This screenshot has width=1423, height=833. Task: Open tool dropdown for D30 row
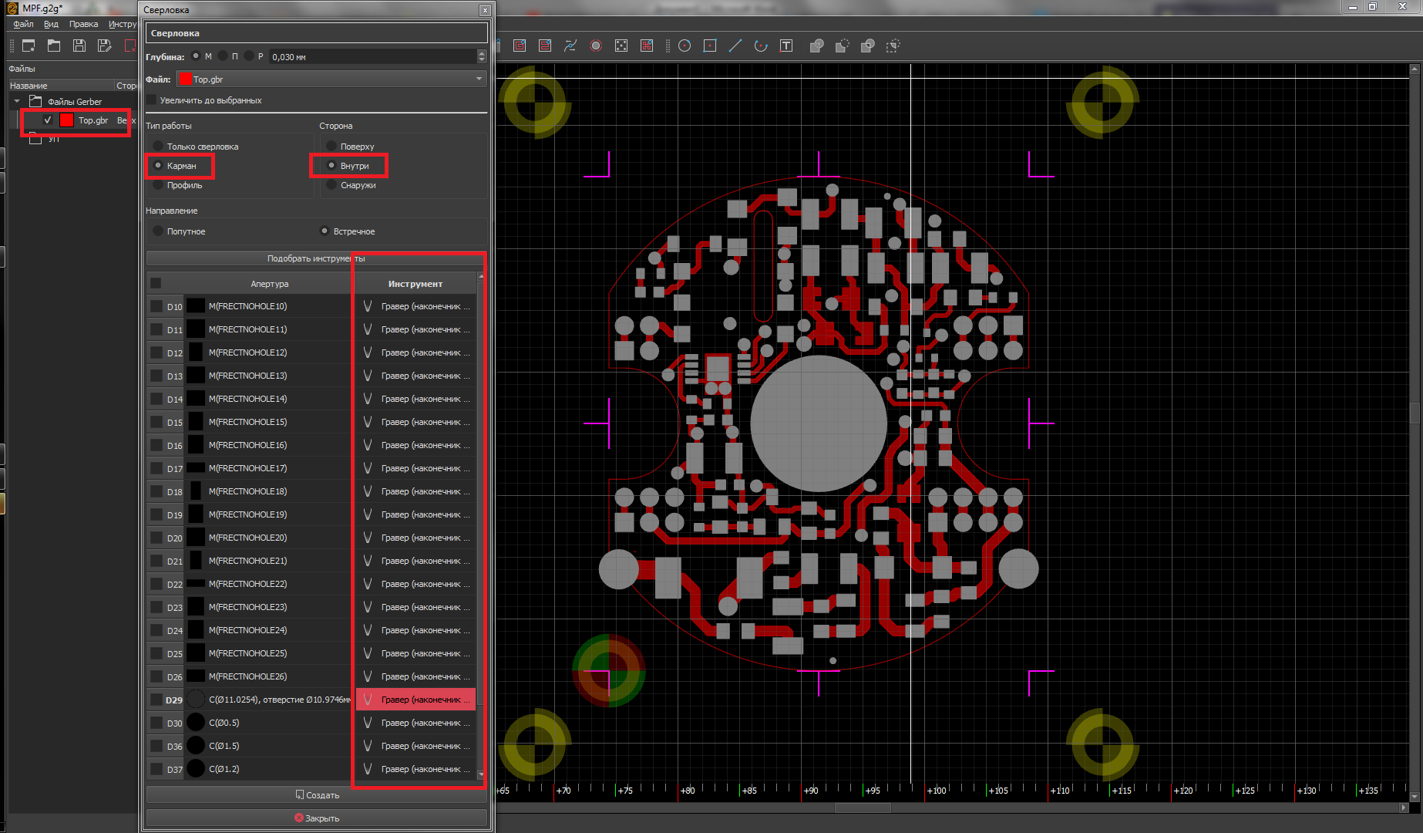click(x=415, y=723)
